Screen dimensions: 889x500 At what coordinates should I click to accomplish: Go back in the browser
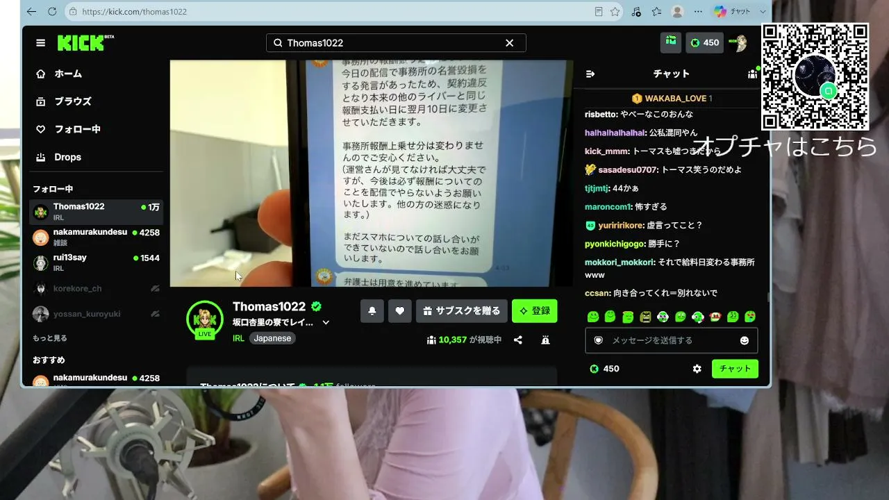tap(31, 12)
